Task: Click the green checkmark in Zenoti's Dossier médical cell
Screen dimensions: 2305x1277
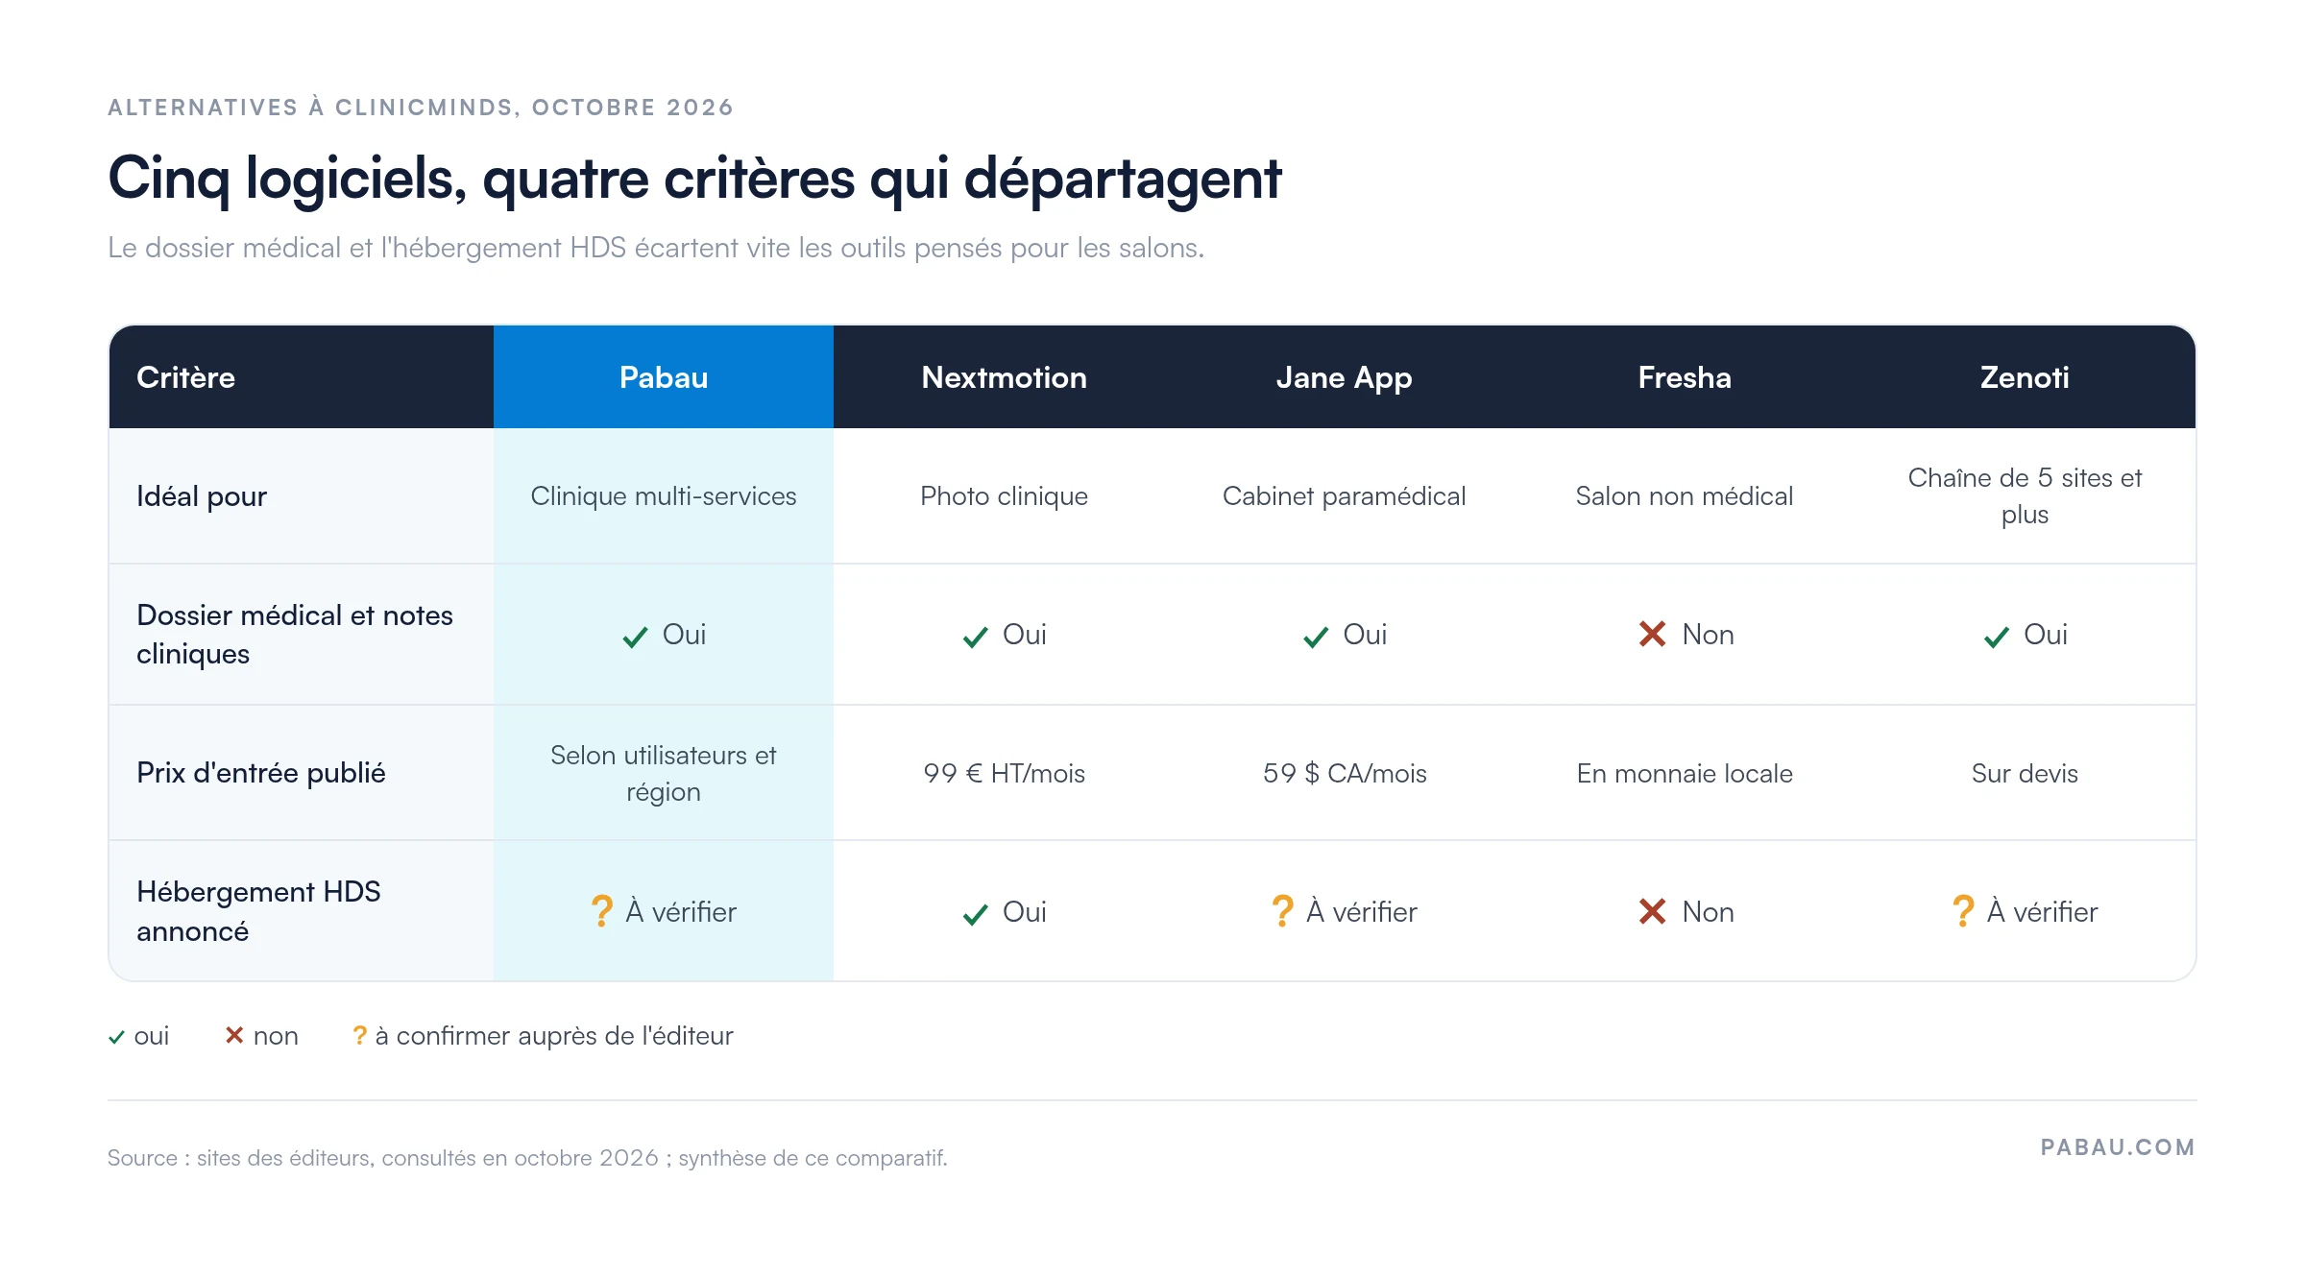Action: 1996,637
